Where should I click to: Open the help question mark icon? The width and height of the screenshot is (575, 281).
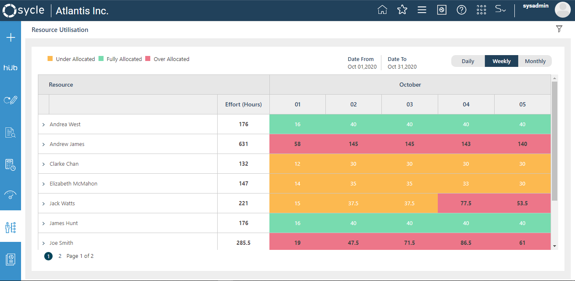[462, 10]
